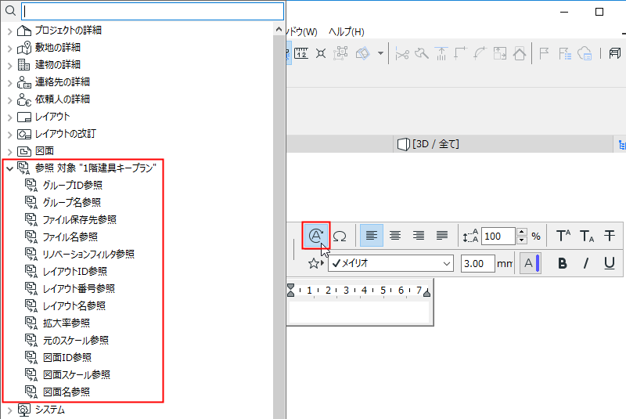Select ファイル名参照 autotext
626x419 pixels.
70,237
